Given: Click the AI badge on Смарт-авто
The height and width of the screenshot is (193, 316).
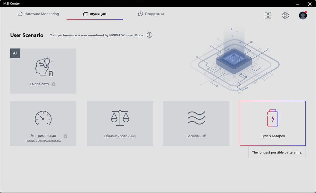Looking at the screenshot, I should (15, 53).
